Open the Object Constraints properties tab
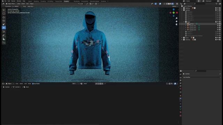The image size is (223, 125). click(x=180, y=107)
